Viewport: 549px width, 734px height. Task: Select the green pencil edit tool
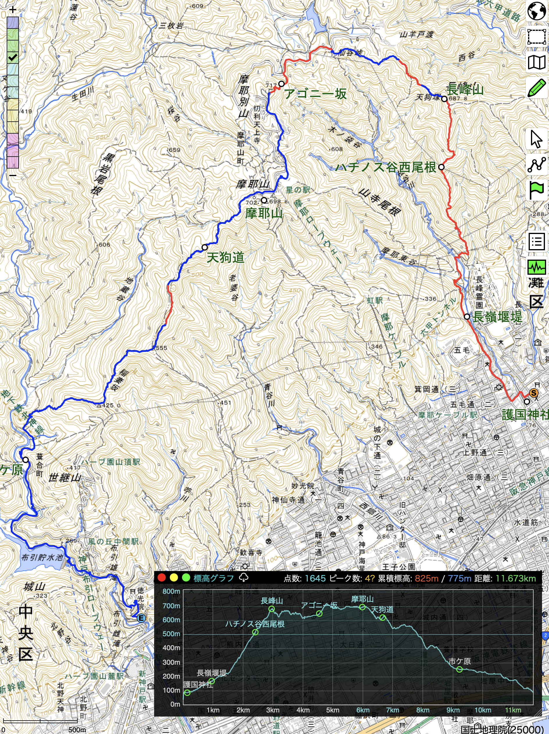(536, 88)
